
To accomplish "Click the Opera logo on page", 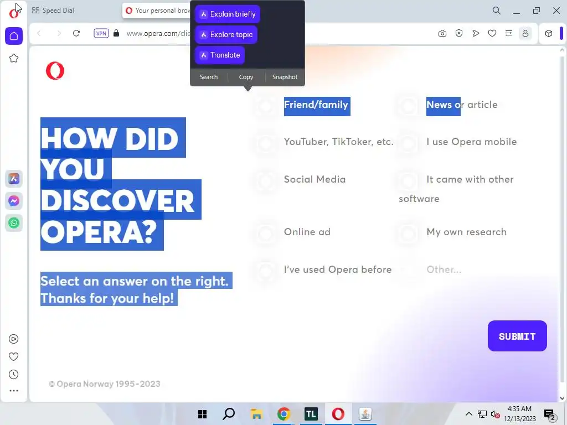I will pyautogui.click(x=55, y=70).
